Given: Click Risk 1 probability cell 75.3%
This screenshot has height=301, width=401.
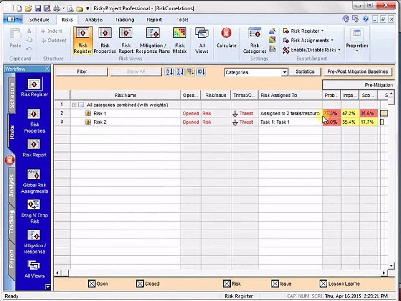Looking at the screenshot, I should pos(332,113).
